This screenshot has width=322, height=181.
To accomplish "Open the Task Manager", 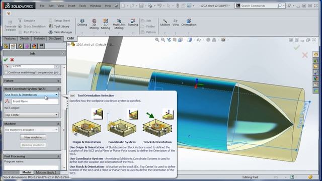I will [60, 32].
